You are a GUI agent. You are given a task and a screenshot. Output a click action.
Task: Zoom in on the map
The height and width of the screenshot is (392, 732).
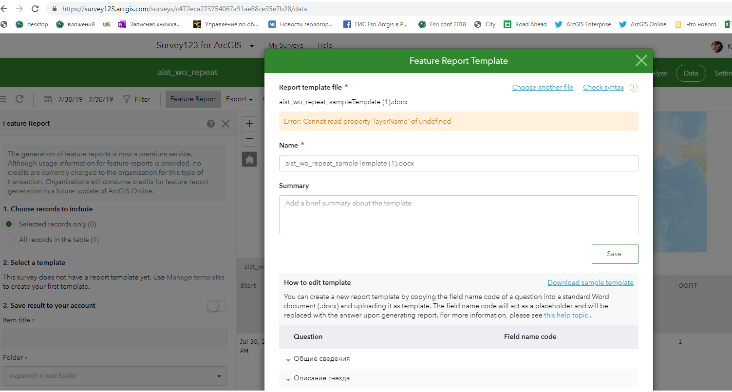pos(249,124)
